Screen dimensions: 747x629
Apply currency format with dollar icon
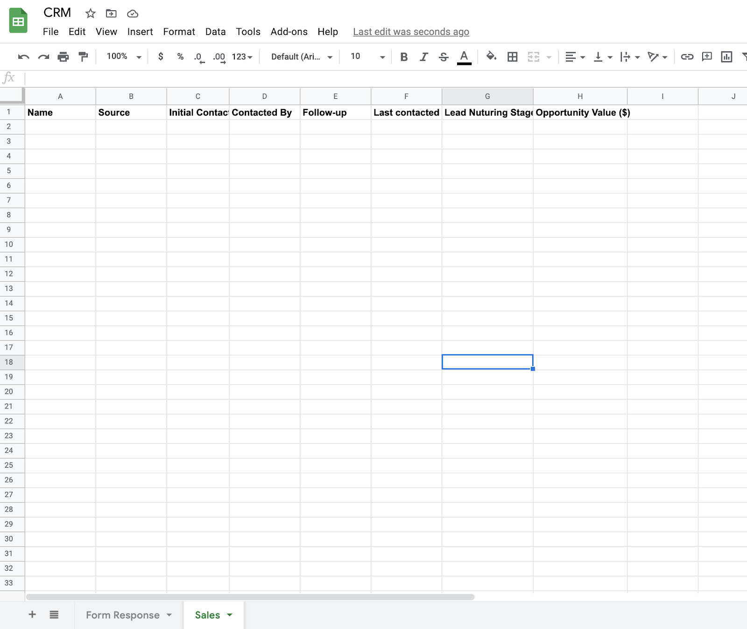160,56
